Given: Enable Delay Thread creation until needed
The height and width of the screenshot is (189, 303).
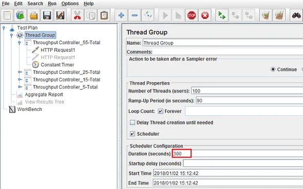Looking at the screenshot, I should click(132, 123).
